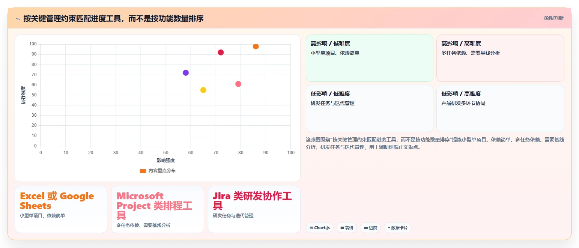Click the purple data point on the scatter chart

click(x=186, y=73)
